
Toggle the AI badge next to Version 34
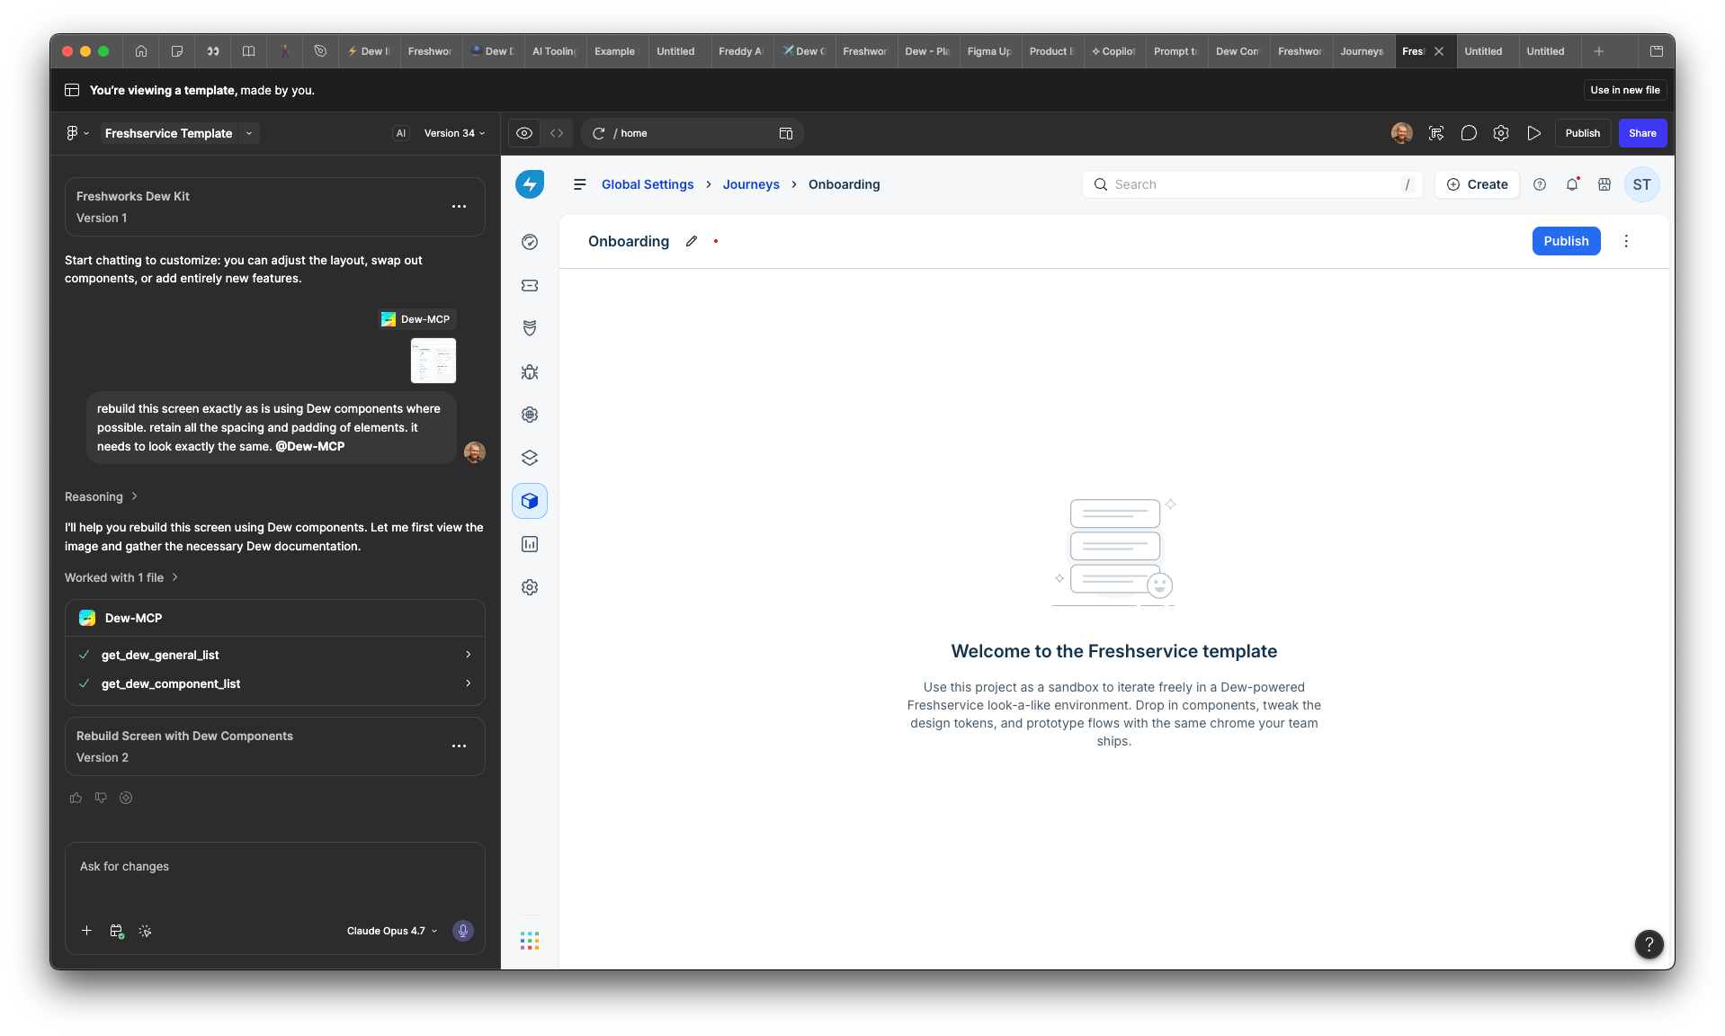401,133
